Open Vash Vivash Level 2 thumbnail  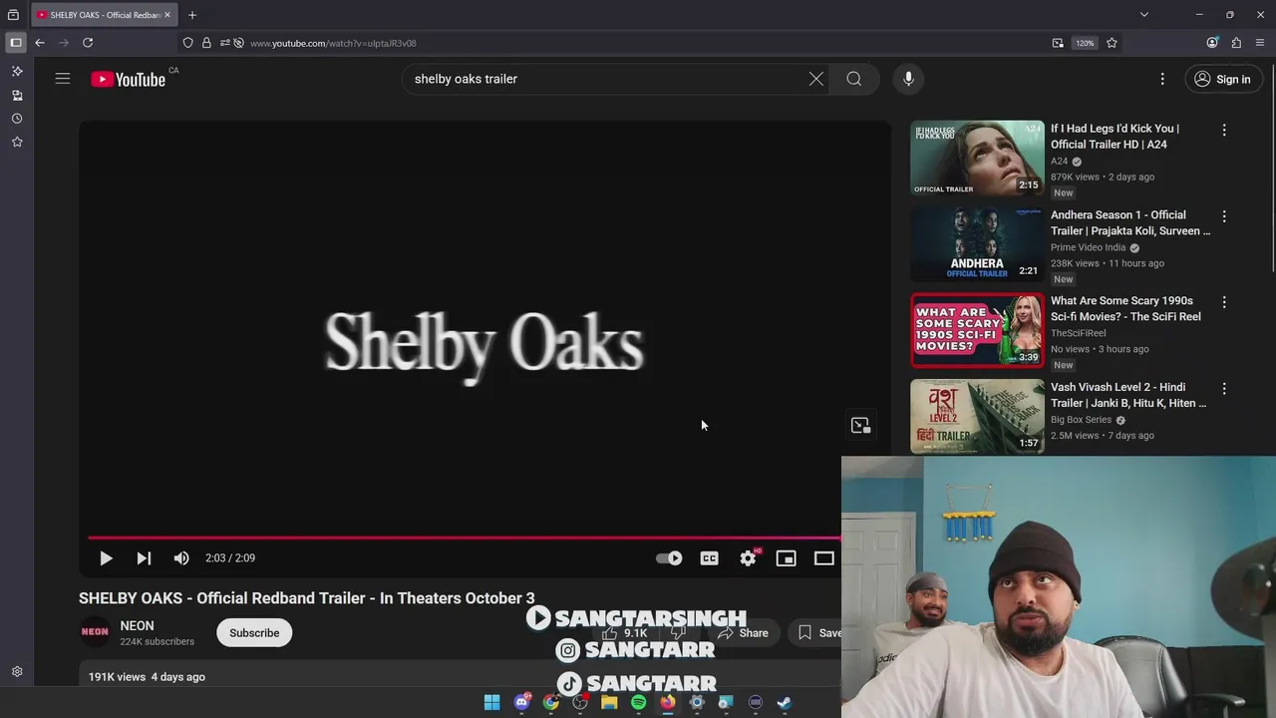(x=977, y=417)
